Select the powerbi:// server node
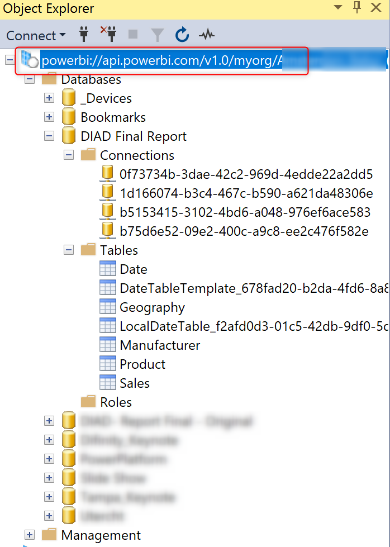Viewport: 390px width, 547px height. pyautogui.click(x=162, y=60)
